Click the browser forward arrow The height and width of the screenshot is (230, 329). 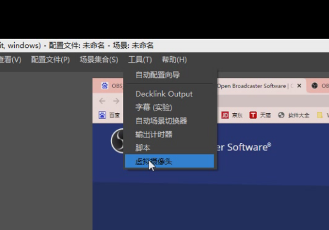[x=116, y=101]
